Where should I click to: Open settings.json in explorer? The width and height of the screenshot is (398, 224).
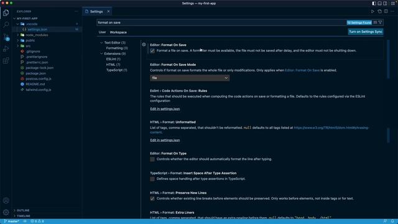pyautogui.click(x=37, y=29)
